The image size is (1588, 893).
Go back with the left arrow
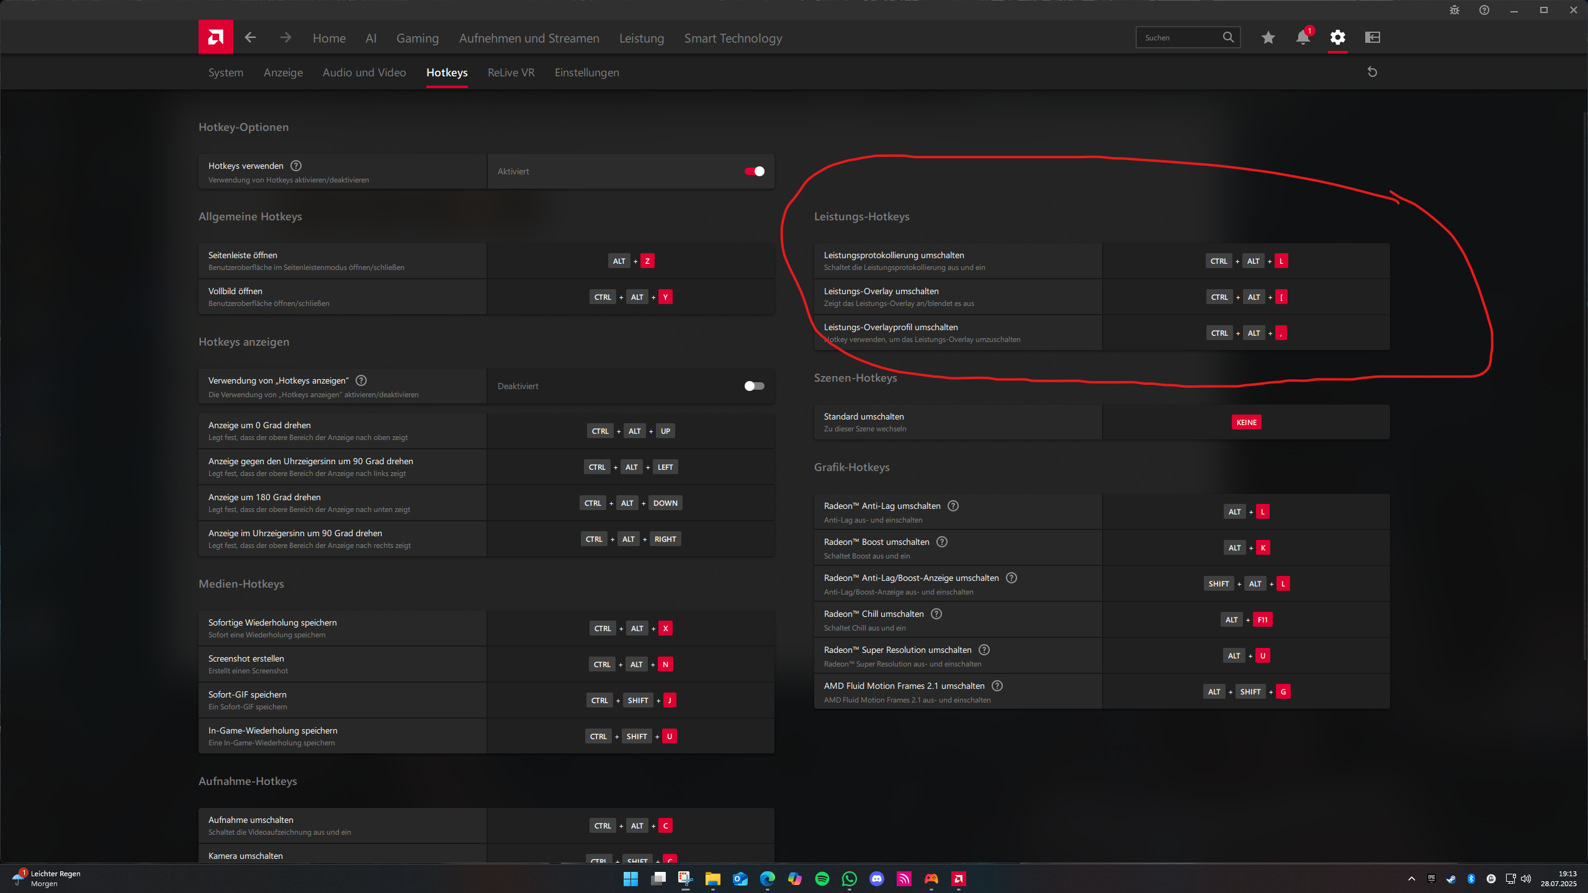(250, 37)
